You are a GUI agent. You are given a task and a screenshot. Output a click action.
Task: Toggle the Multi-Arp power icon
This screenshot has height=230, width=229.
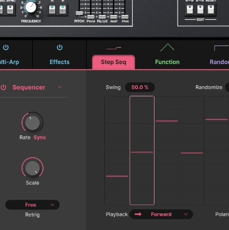click(x=6, y=47)
